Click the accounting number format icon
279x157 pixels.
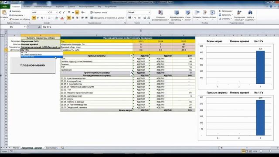(x=129, y=18)
